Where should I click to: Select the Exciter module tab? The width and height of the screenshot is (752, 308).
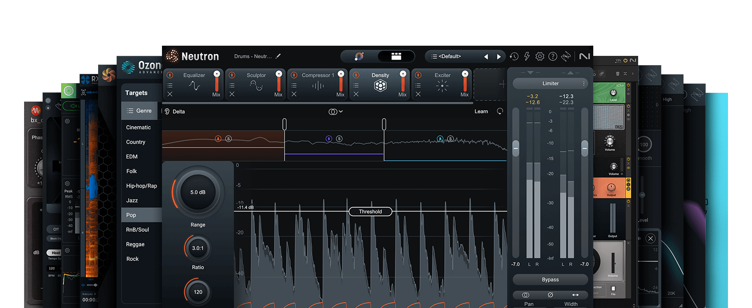442,85
